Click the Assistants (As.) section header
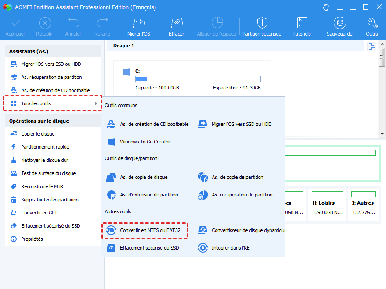 coord(53,51)
